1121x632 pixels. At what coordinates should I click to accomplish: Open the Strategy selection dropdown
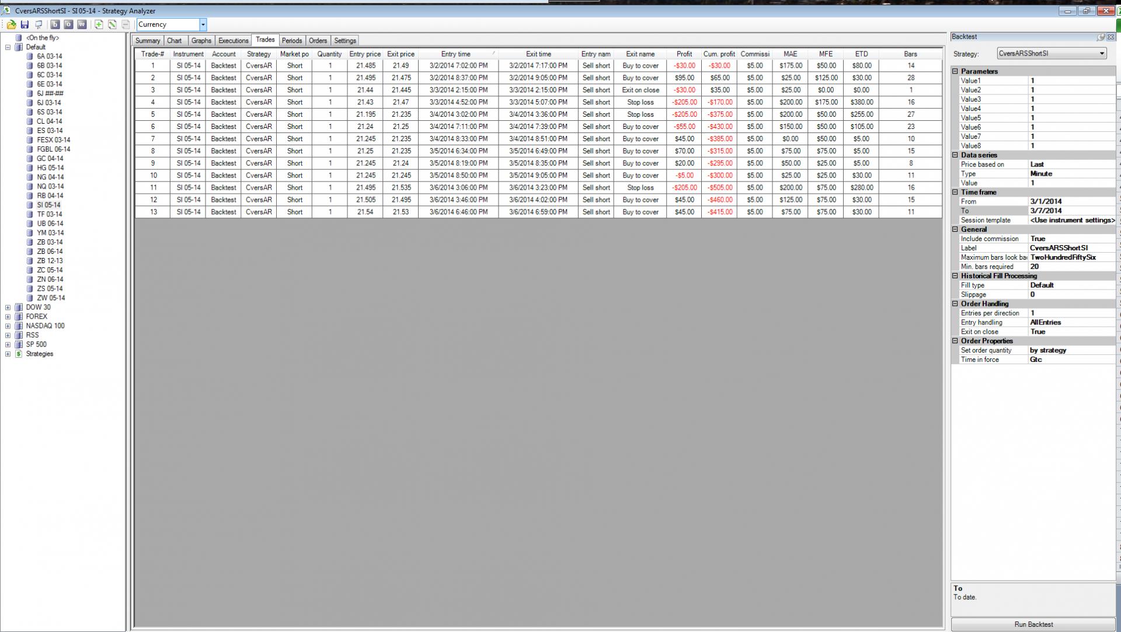pos(1102,53)
